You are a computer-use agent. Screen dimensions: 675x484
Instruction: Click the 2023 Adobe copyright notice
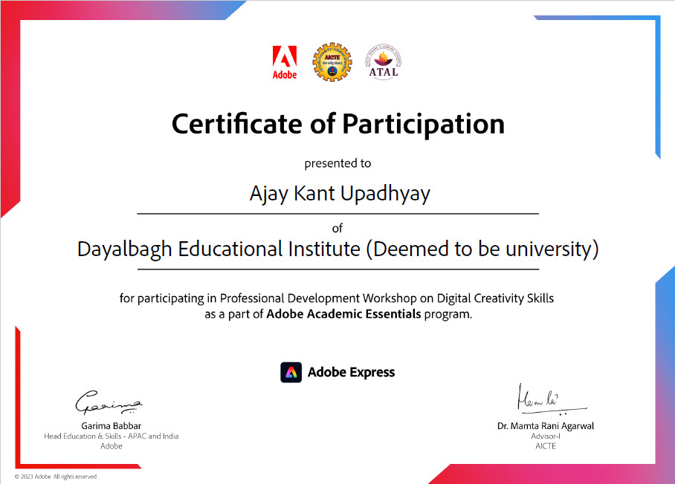point(56,477)
